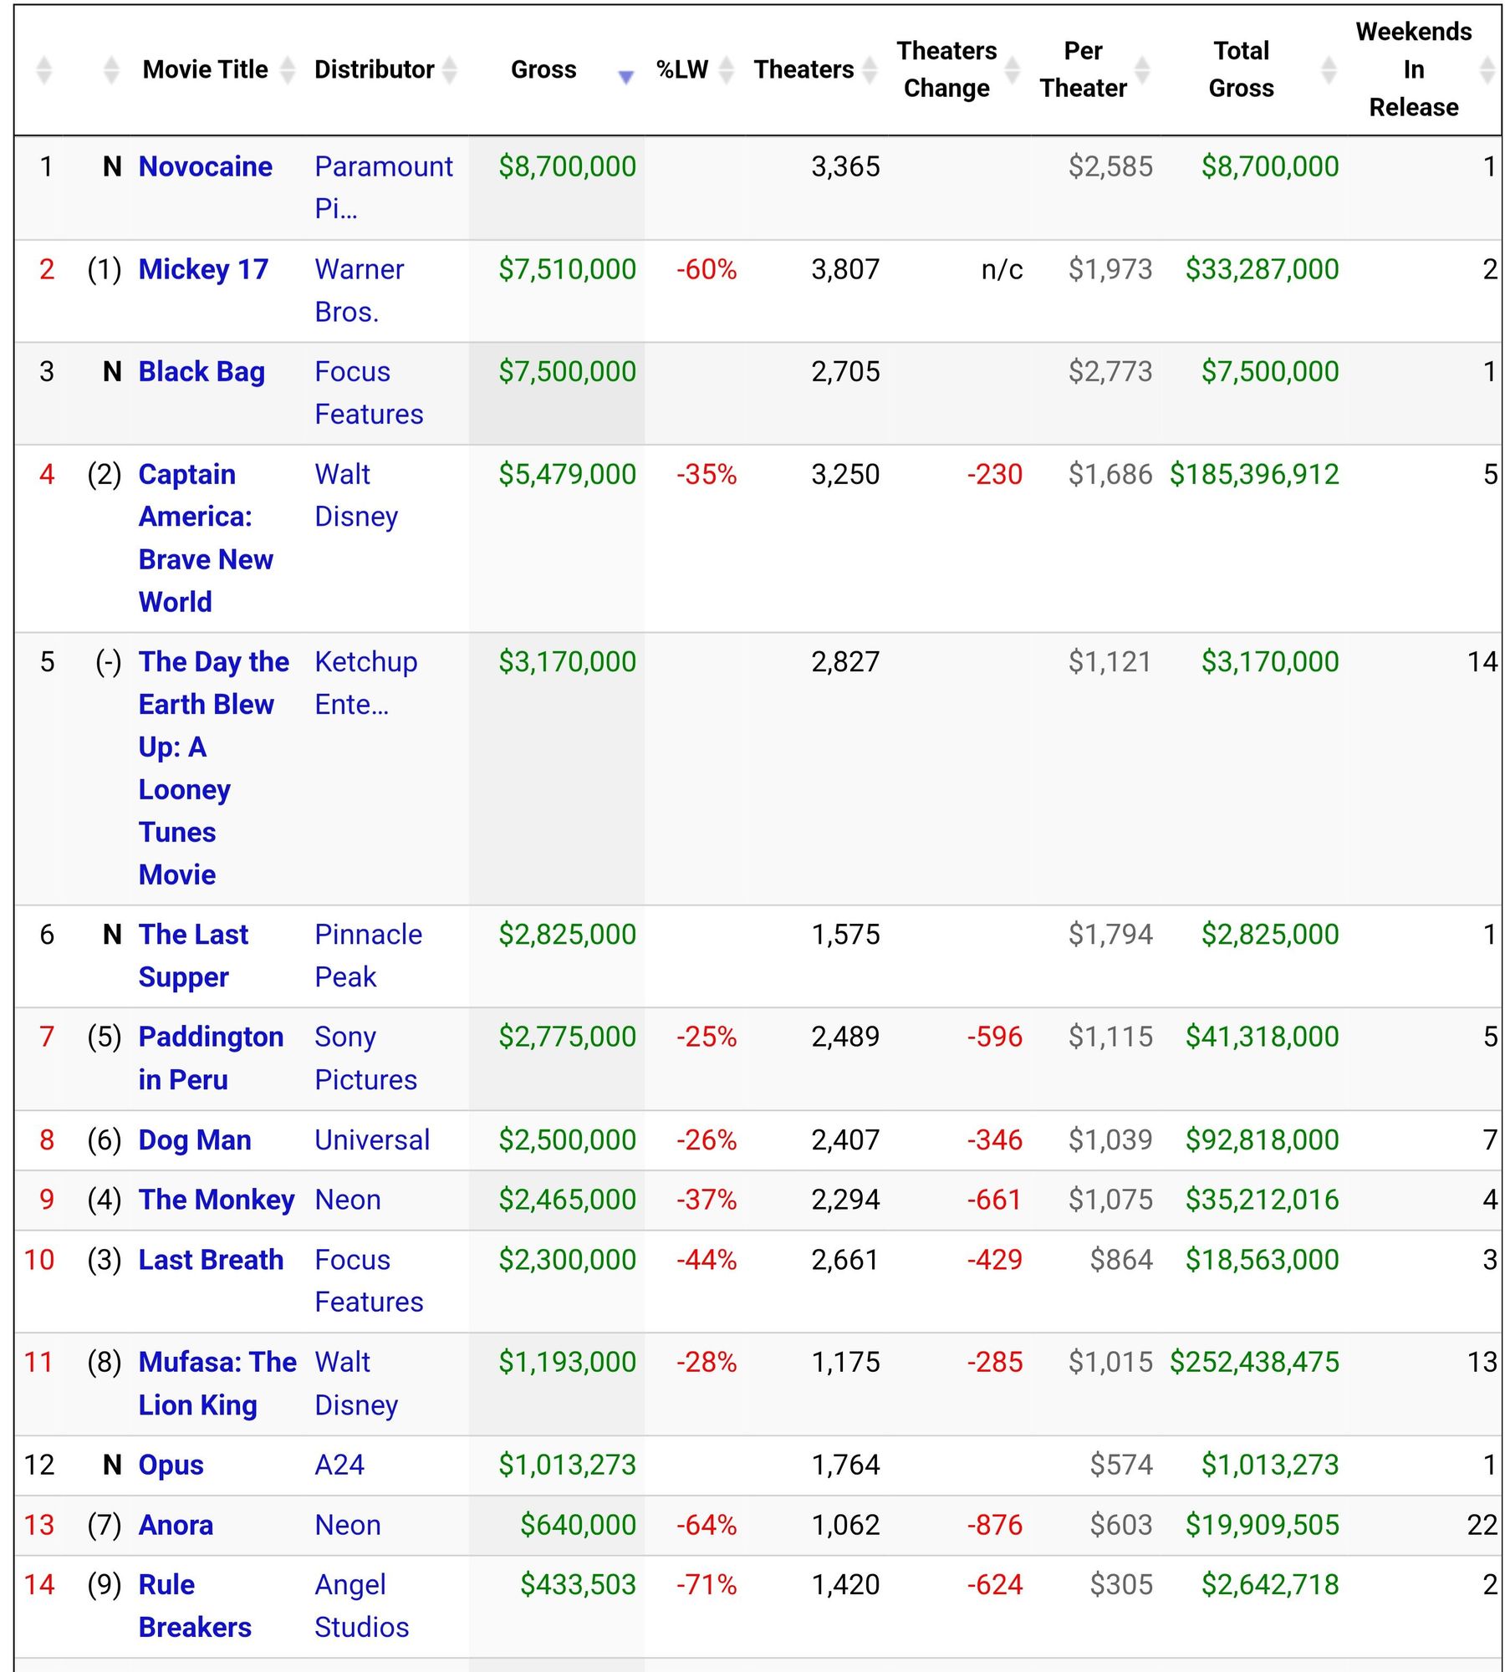Sort by Weekends In Release arrows
1510x1672 pixels.
click(1487, 69)
